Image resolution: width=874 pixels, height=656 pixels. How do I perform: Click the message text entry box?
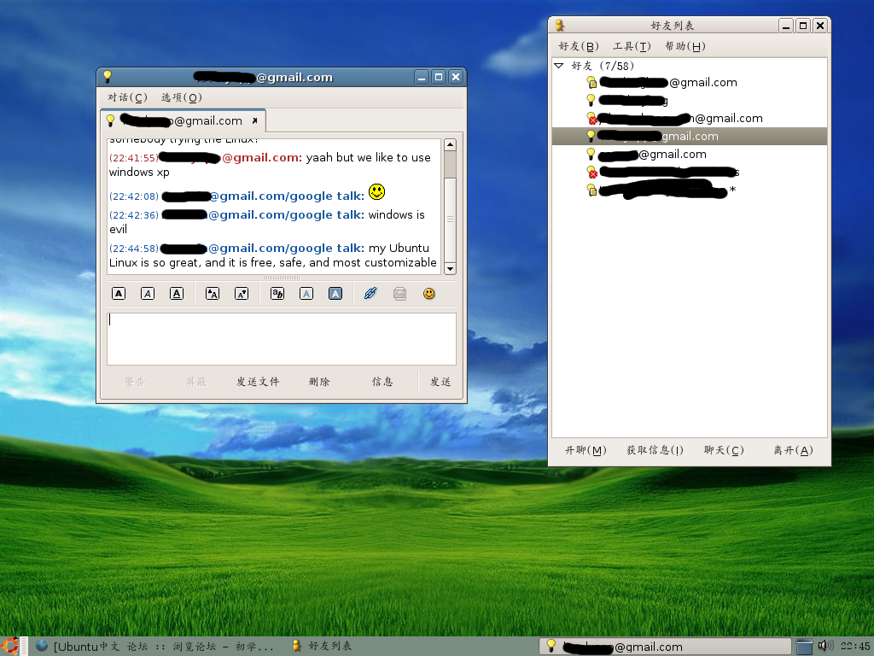[282, 339]
